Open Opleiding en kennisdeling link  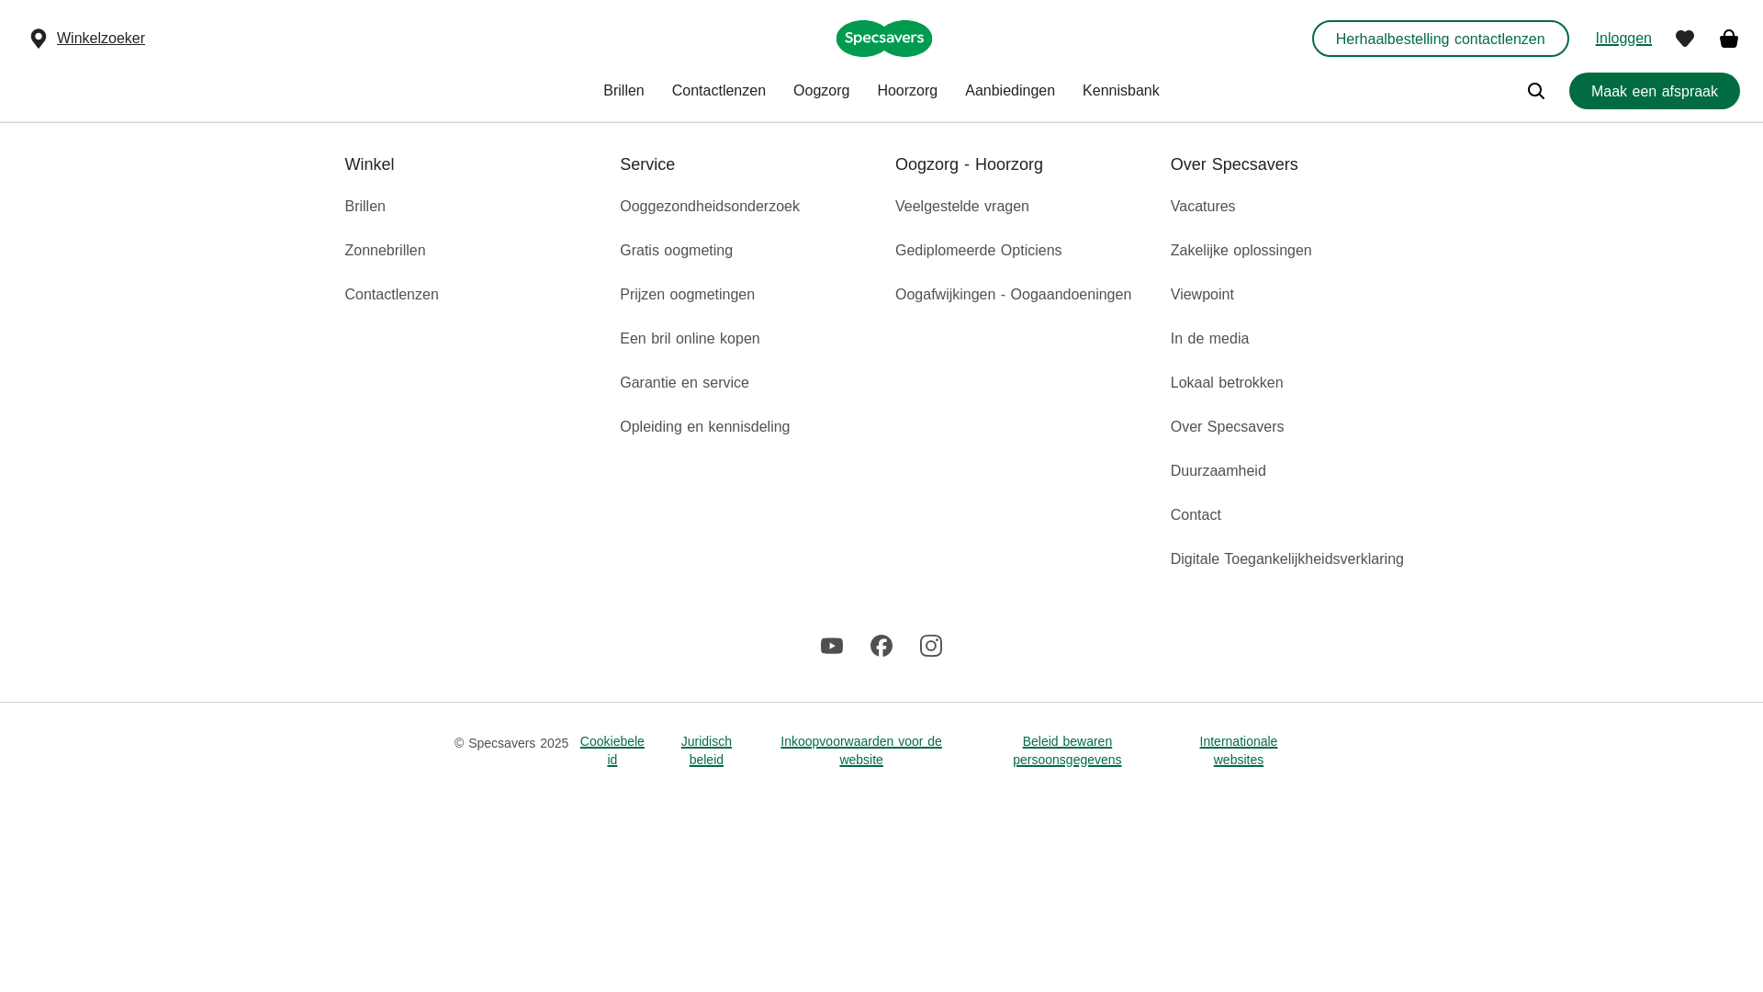click(705, 427)
